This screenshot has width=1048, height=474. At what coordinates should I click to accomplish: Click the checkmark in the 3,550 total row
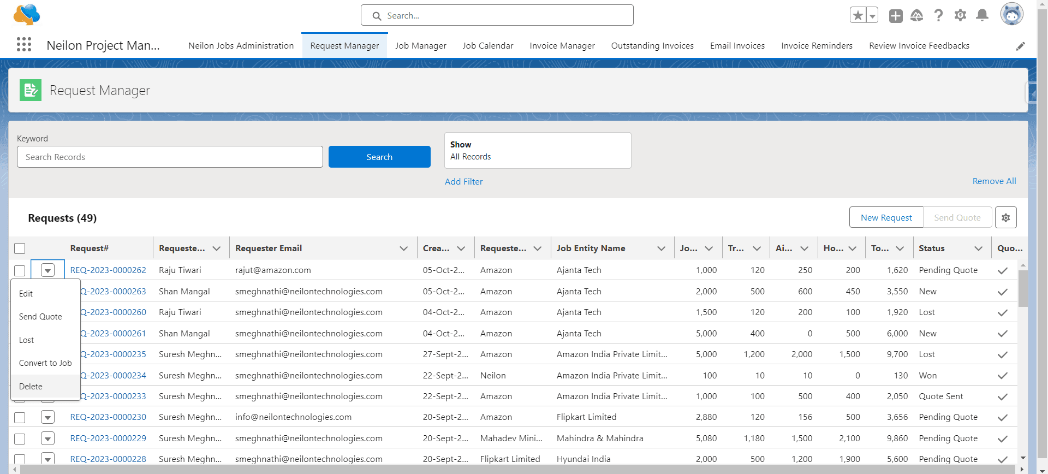(1002, 292)
